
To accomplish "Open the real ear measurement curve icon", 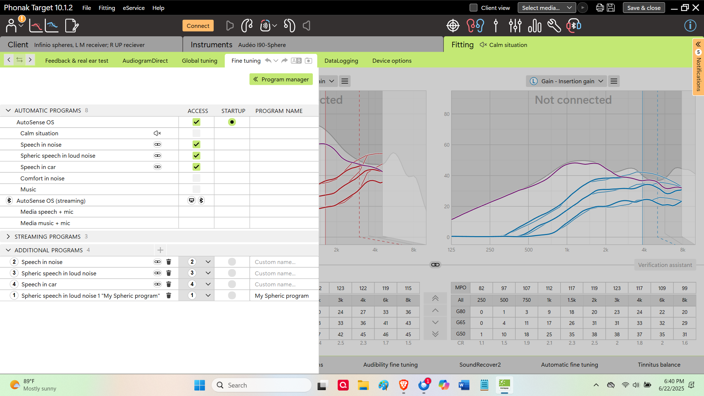I will coord(52,26).
